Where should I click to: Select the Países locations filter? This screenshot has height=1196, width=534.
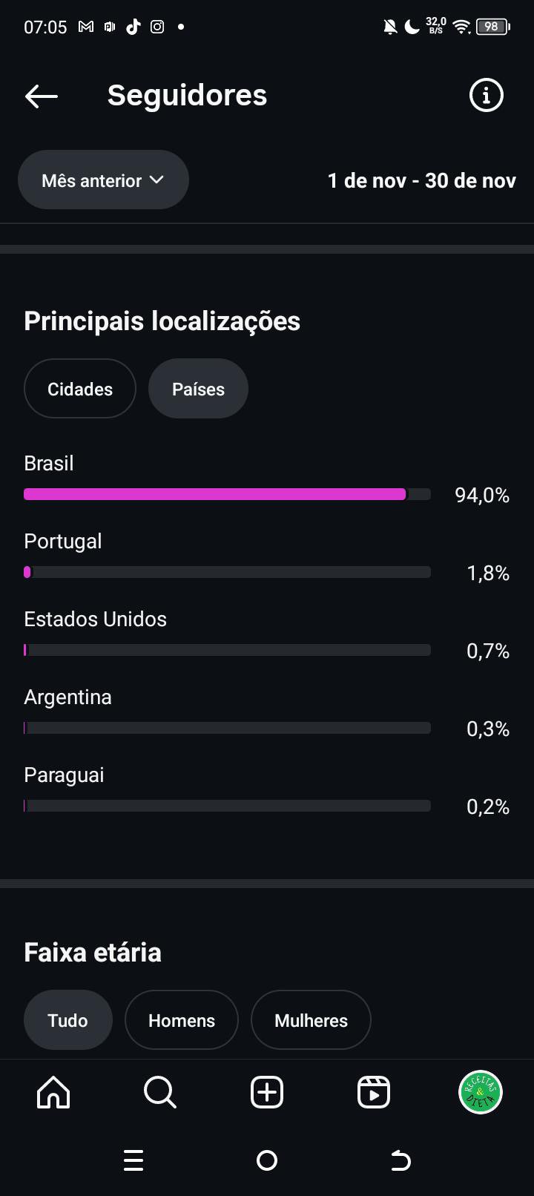(198, 389)
